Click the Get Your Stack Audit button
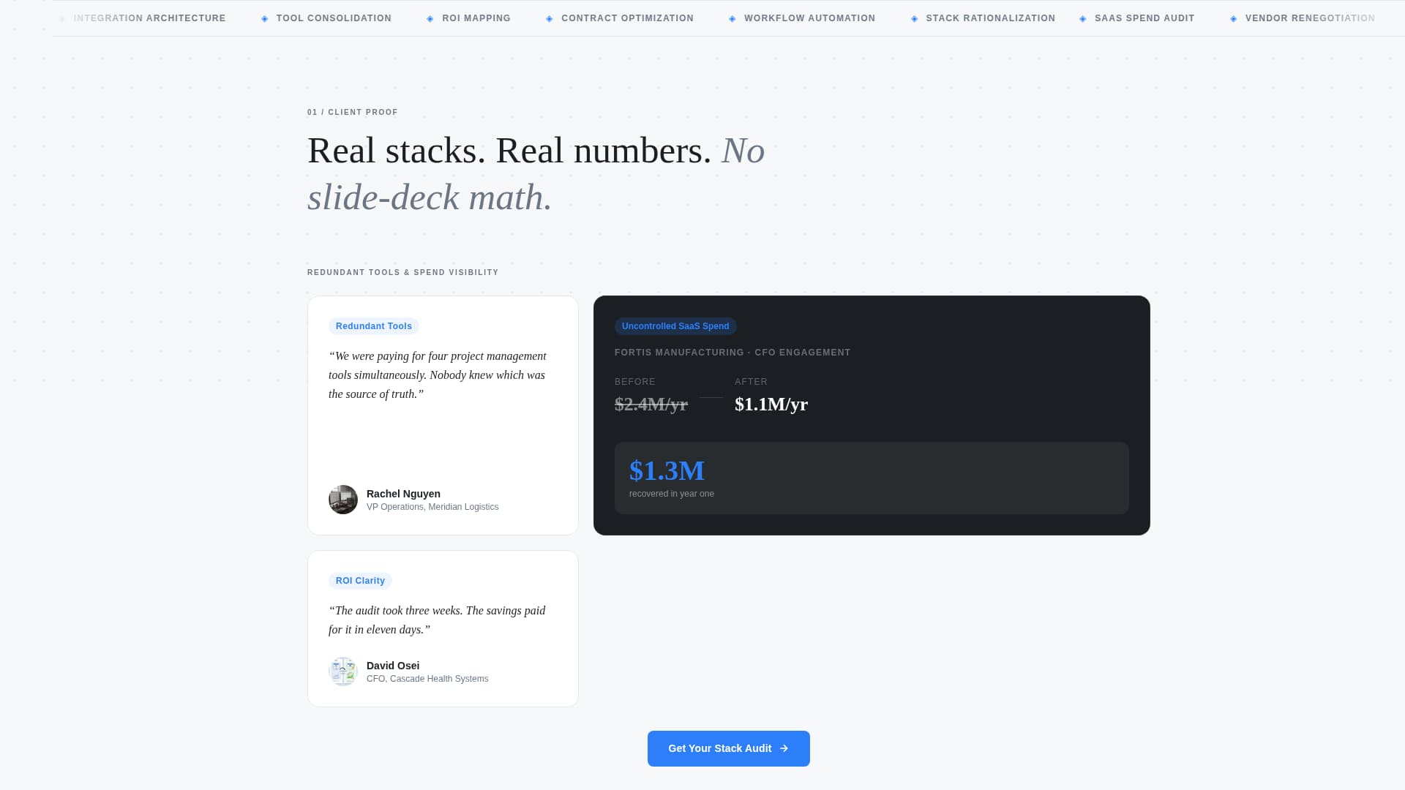 pyautogui.click(x=728, y=748)
